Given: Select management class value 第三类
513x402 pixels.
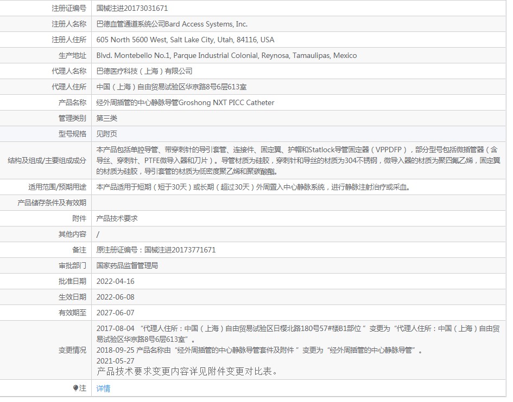Looking at the screenshot, I should click(106, 118).
